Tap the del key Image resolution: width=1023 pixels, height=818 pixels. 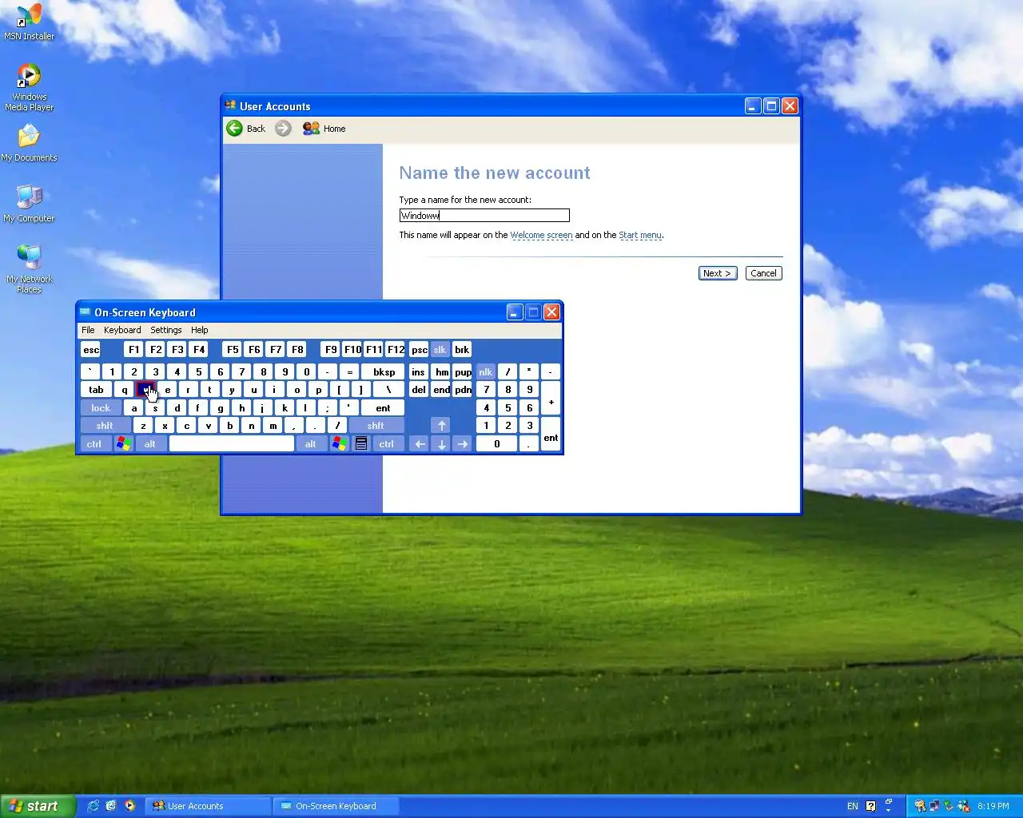pos(418,390)
